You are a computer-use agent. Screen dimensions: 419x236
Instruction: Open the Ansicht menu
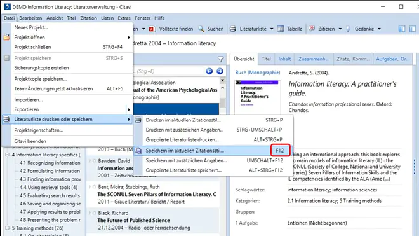(55, 18)
